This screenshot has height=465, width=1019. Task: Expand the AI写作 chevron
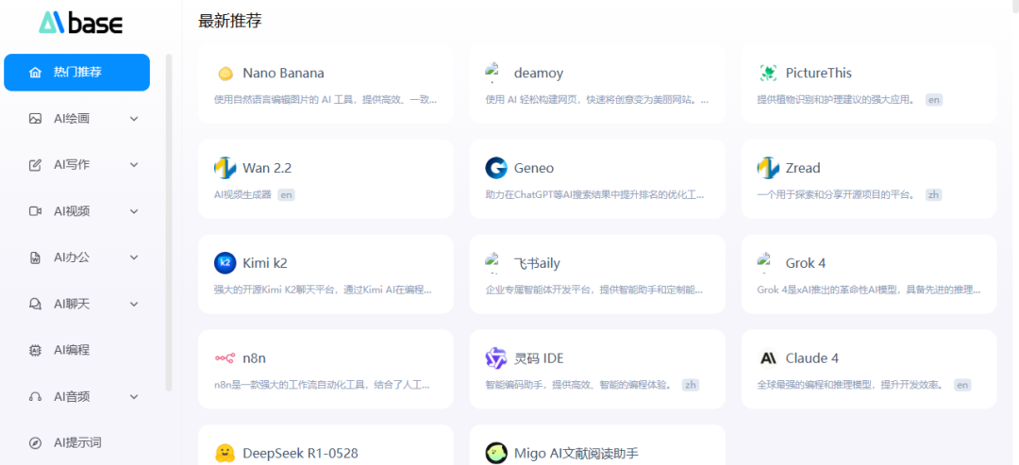pyautogui.click(x=134, y=165)
